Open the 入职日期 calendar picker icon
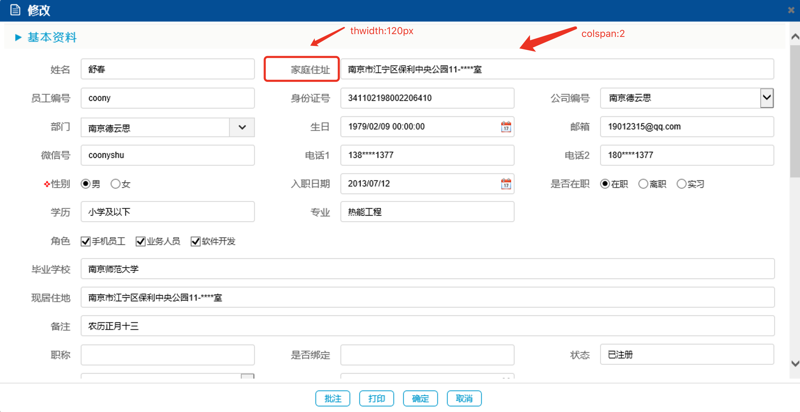 (x=506, y=184)
